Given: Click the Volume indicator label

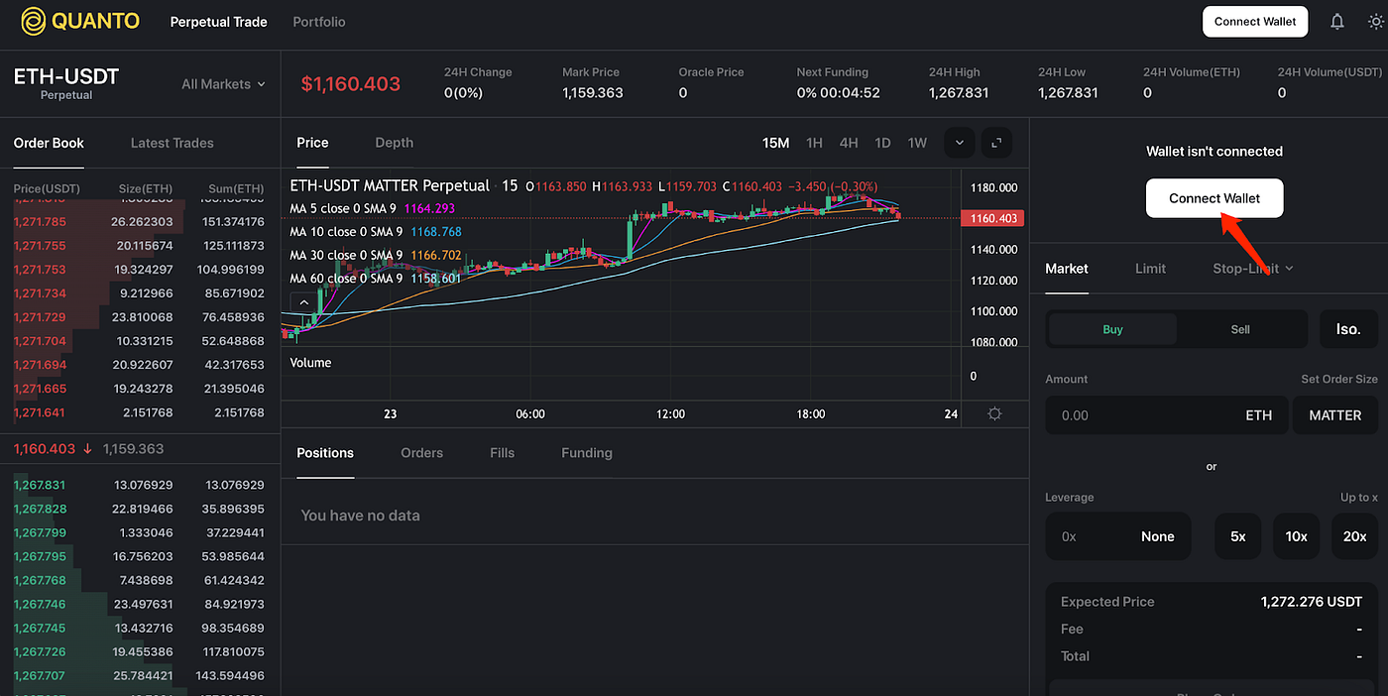Looking at the screenshot, I should tap(310, 363).
